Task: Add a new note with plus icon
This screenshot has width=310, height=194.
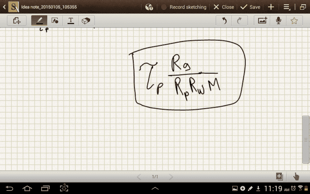Action: click(271, 7)
